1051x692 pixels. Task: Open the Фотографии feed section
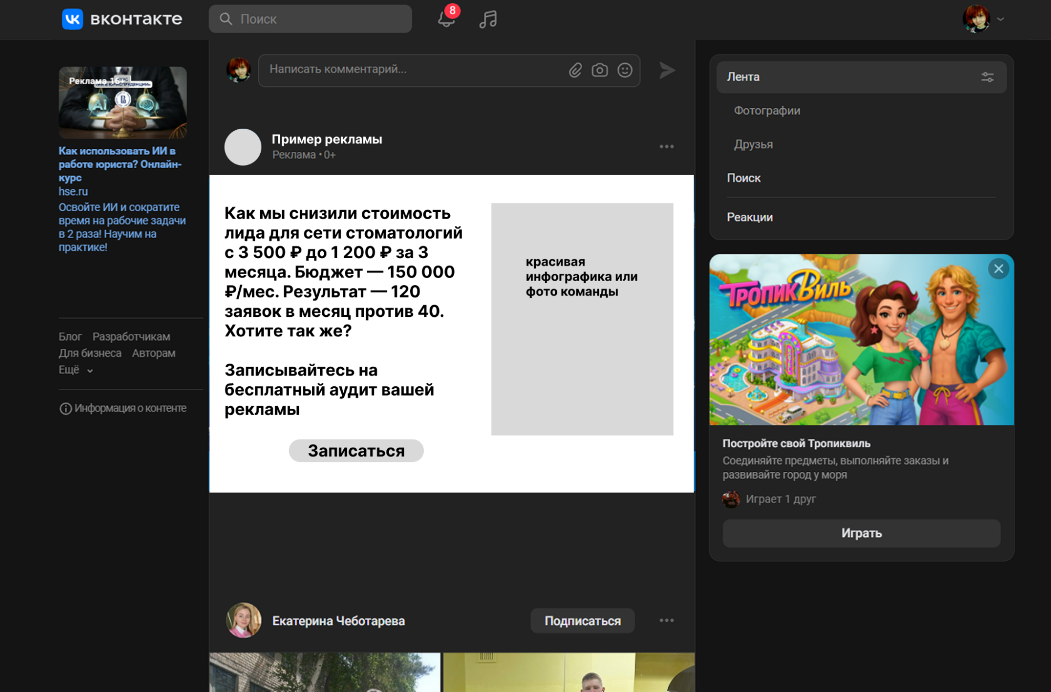pos(767,111)
